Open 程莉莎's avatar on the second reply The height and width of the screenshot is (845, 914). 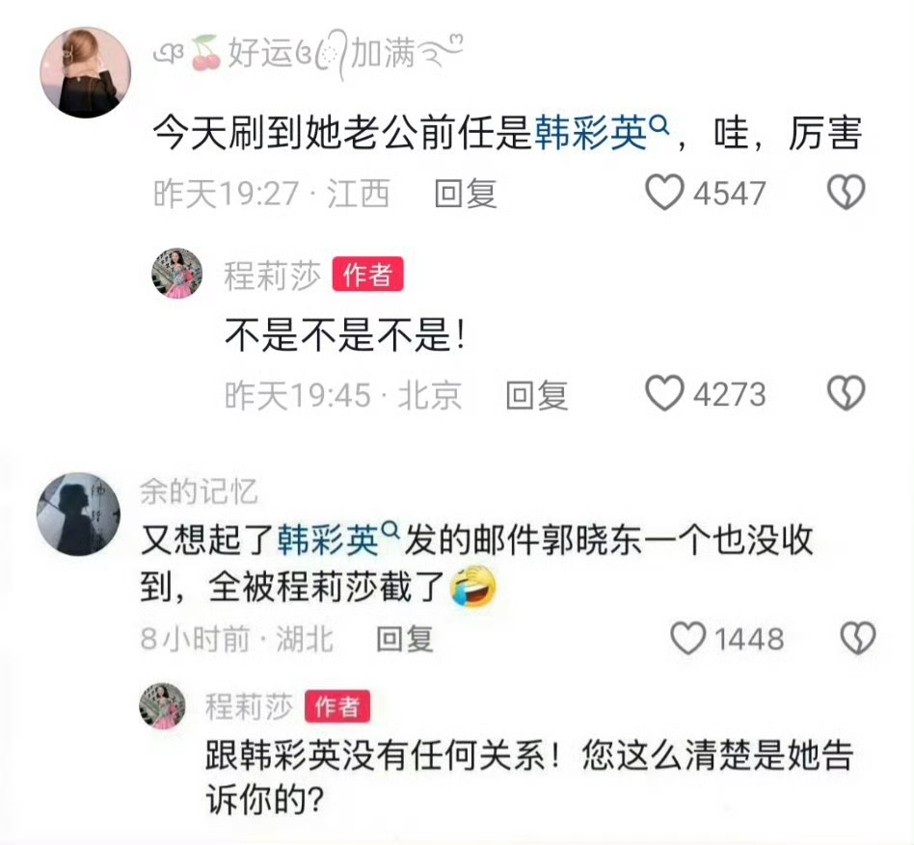point(163,706)
